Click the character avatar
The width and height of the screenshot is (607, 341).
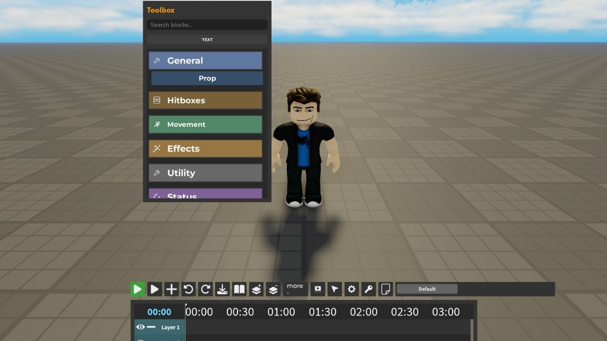click(304, 147)
